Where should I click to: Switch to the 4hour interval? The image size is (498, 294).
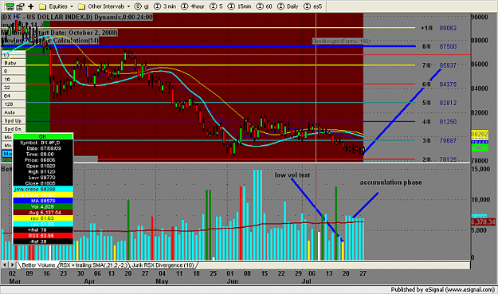coord(193,6)
